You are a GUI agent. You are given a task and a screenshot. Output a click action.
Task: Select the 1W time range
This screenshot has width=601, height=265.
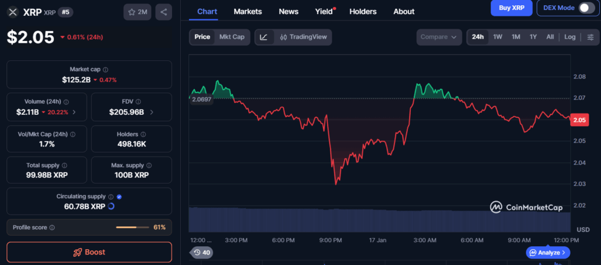pyautogui.click(x=497, y=37)
